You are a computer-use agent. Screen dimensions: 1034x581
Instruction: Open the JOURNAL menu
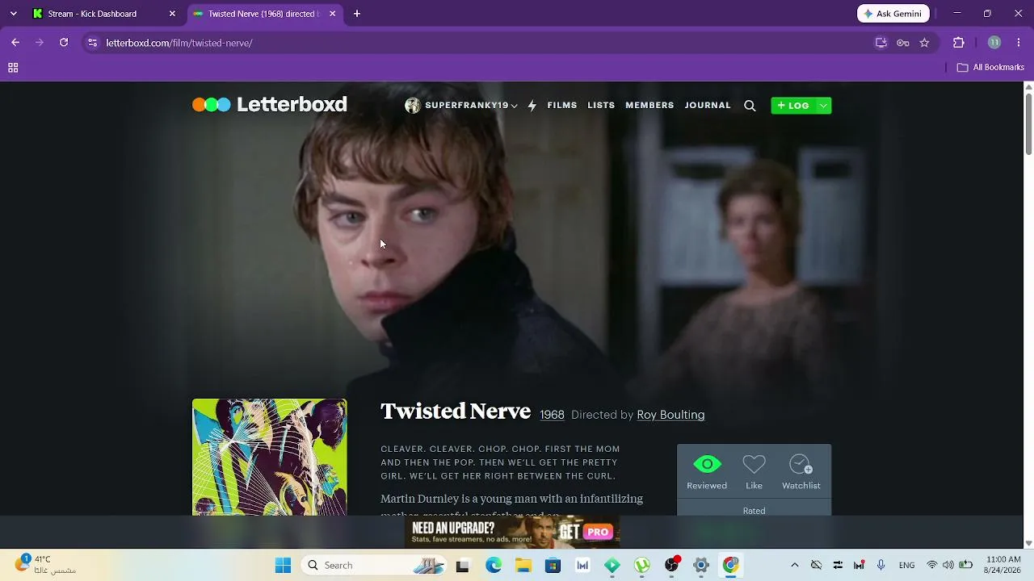[x=708, y=106]
